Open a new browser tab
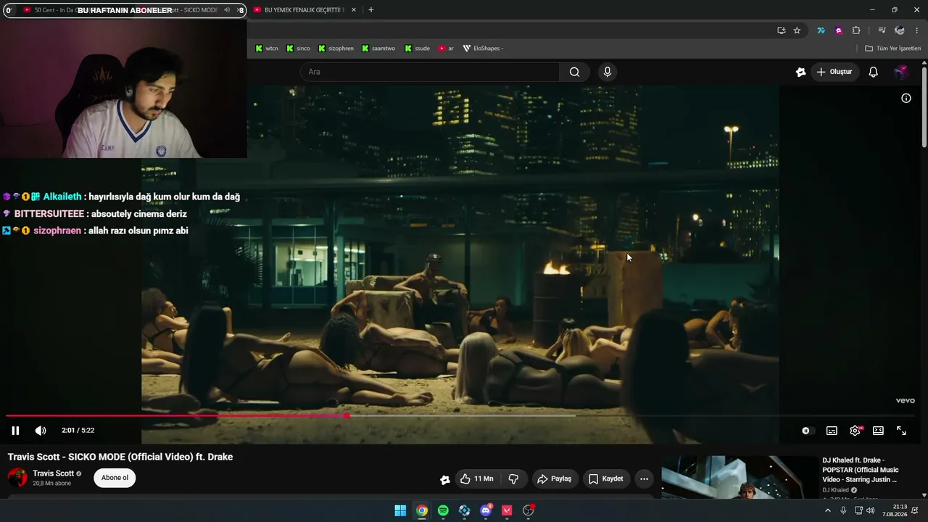Image resolution: width=928 pixels, height=522 pixels. click(371, 10)
